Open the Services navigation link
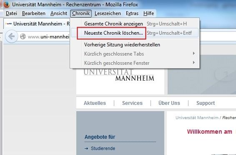The height and width of the screenshot is (155, 236). tap(132, 103)
